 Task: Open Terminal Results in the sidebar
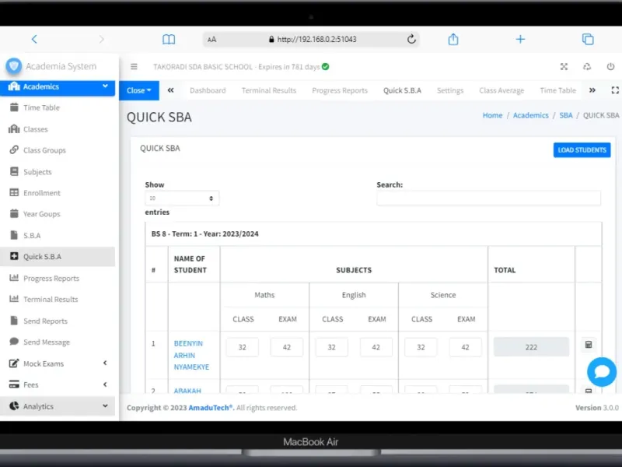tap(58, 299)
